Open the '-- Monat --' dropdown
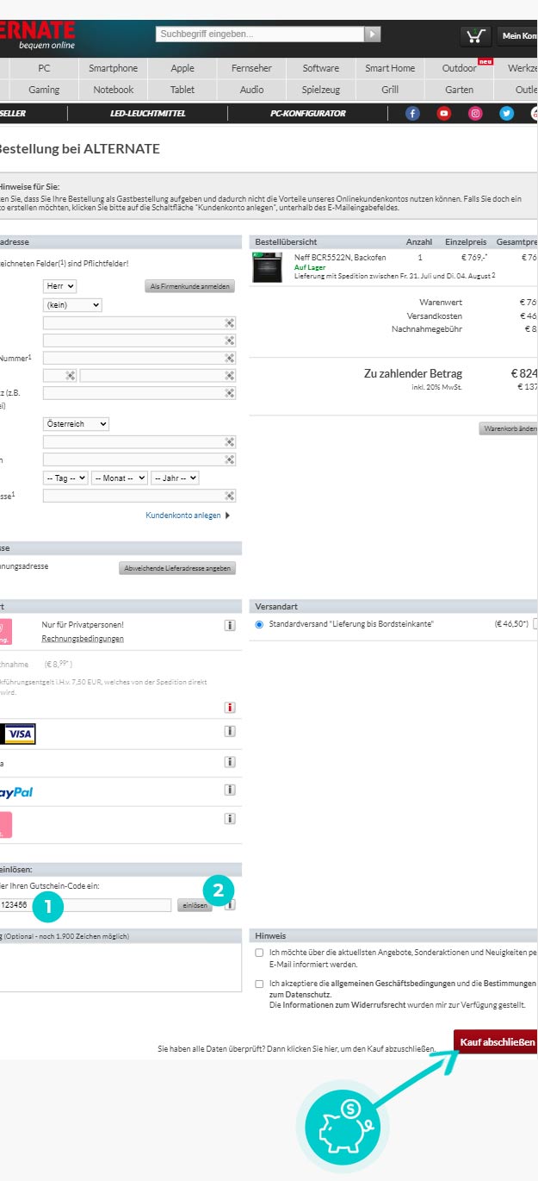The height and width of the screenshot is (1181, 538). 120,478
